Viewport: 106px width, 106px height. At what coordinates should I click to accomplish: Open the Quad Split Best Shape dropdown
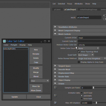[86, 55]
